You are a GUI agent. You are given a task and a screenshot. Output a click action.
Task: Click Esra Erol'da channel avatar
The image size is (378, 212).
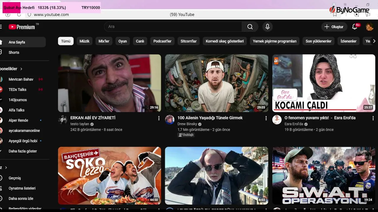(277, 120)
